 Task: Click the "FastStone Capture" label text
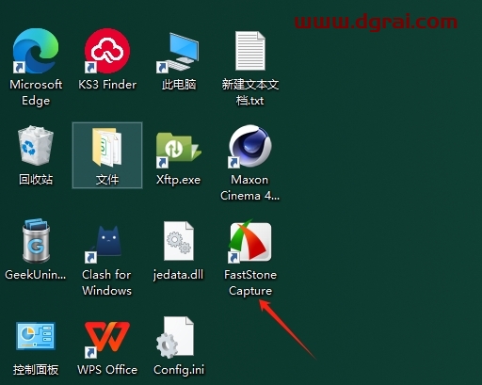click(250, 282)
